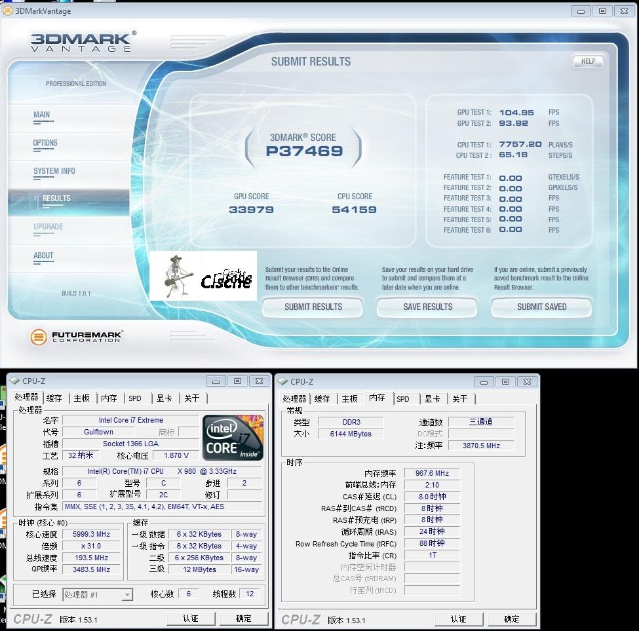Viewport: 639px width, 631px height.
Task: Click the memory type field DDR3
Action: tap(351, 422)
